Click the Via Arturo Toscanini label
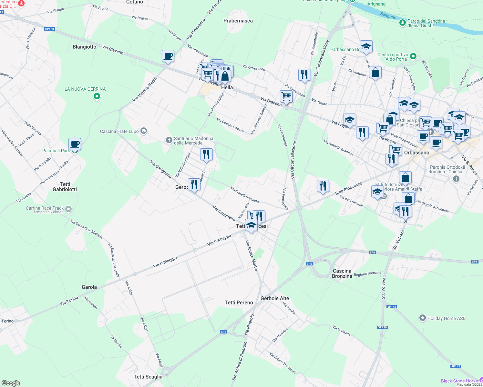The height and width of the screenshot is (387, 483). tap(283, 363)
